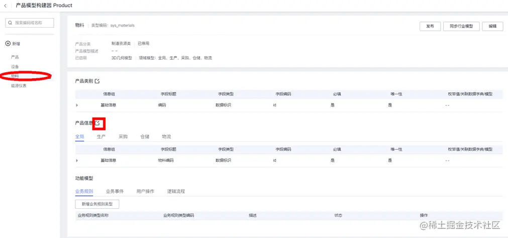The width and height of the screenshot is (508, 238).
Task: Click the 编码 field title cell in 产品类别
Action: coord(162,105)
